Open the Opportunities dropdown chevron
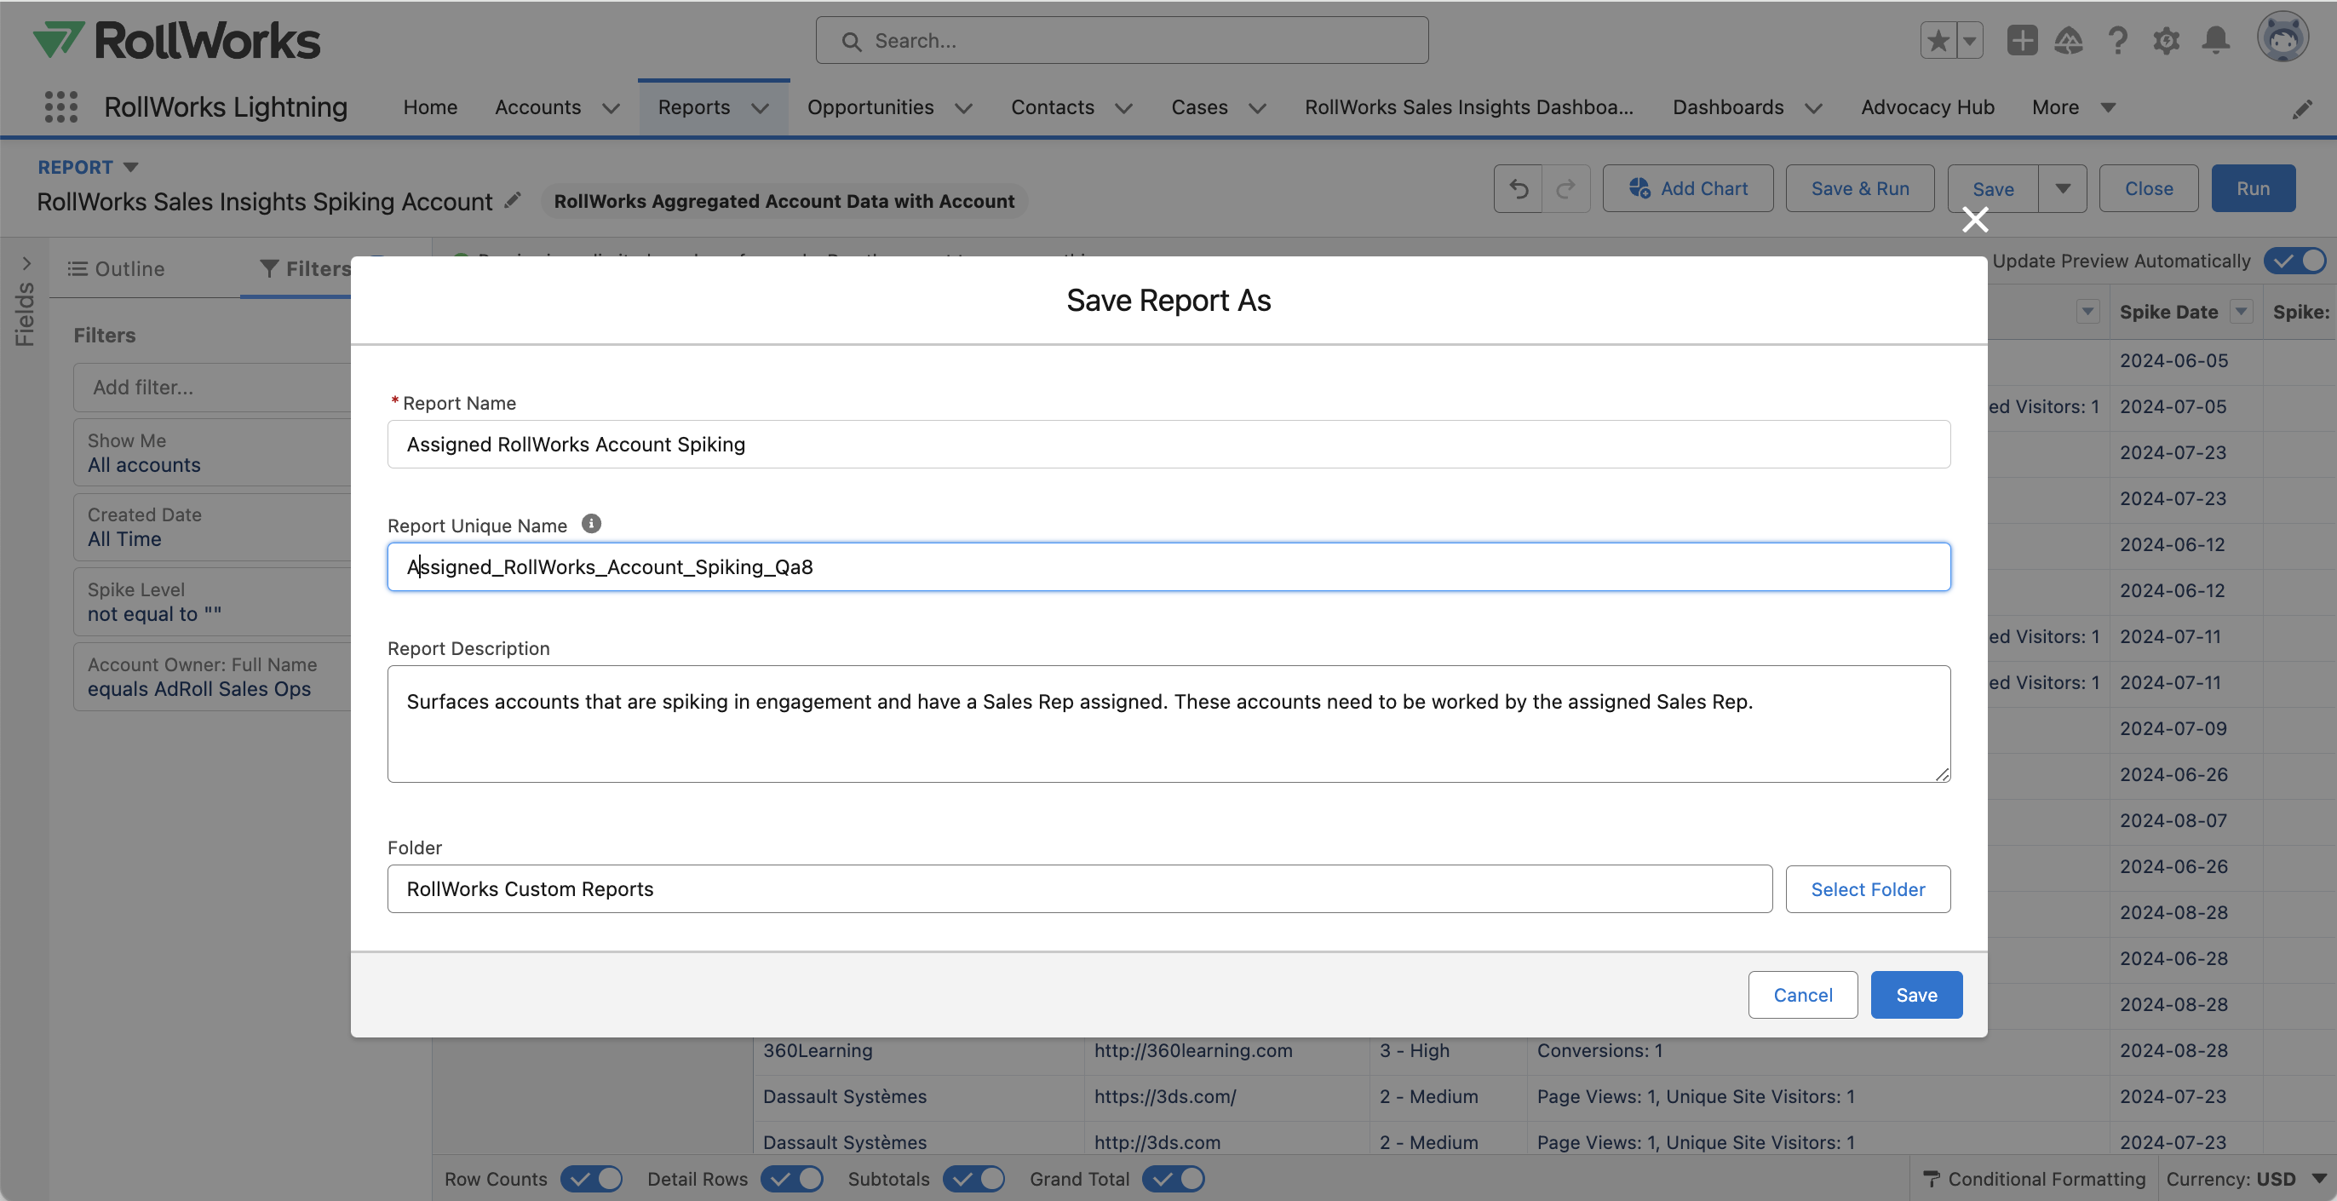The height and width of the screenshot is (1201, 2337). coord(963,109)
